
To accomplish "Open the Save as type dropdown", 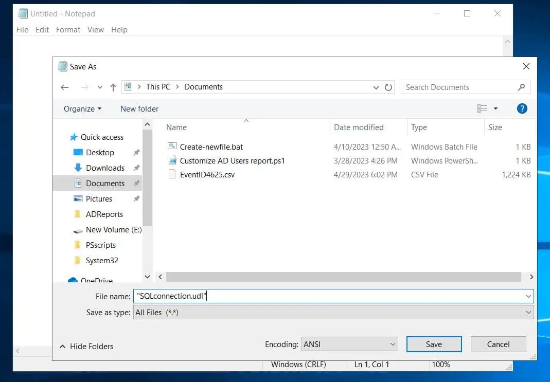I will pos(333,312).
